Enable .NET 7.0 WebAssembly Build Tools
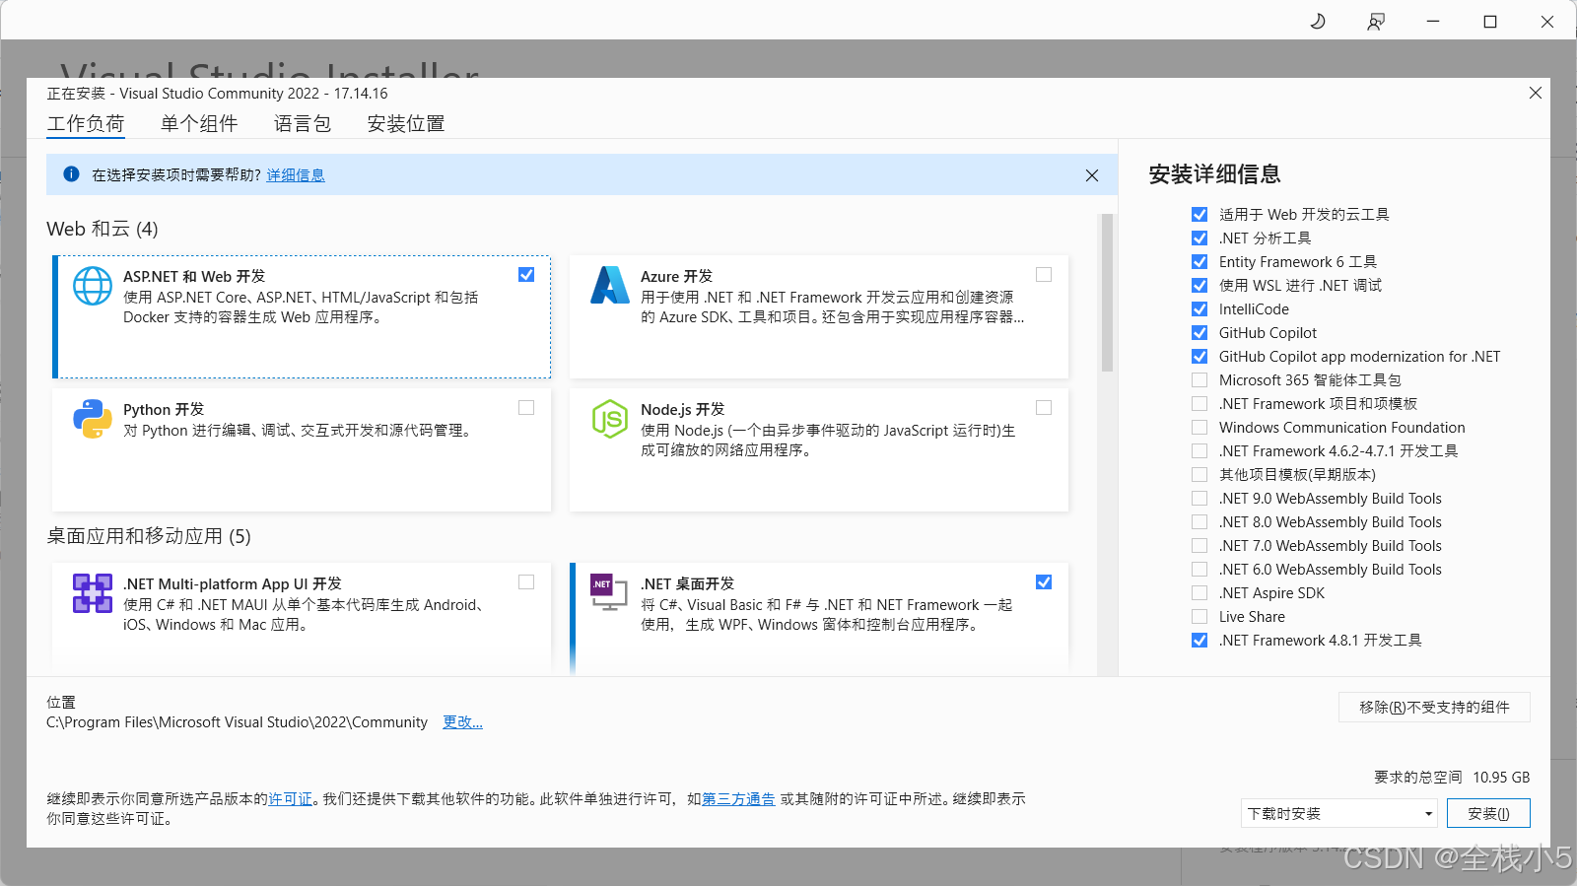This screenshot has height=886, width=1577. coord(1200,545)
